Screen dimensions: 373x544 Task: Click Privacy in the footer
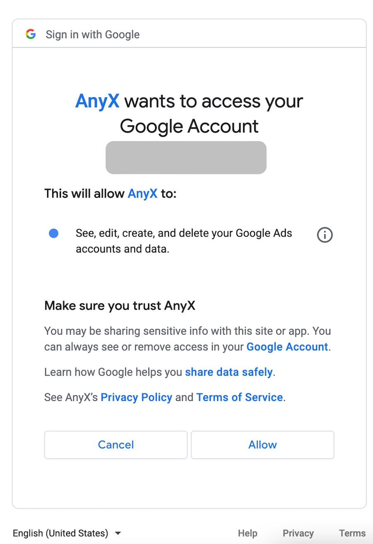point(298,533)
